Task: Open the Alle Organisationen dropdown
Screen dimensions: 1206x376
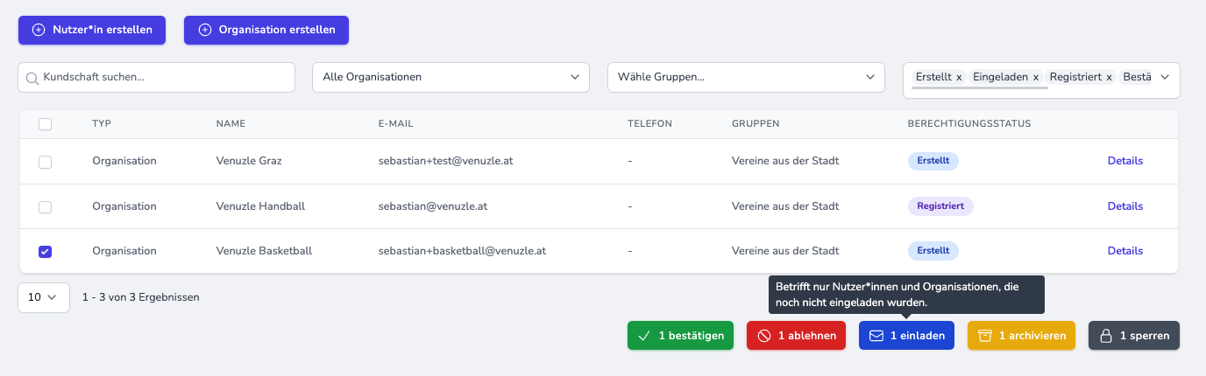Action: click(x=450, y=77)
